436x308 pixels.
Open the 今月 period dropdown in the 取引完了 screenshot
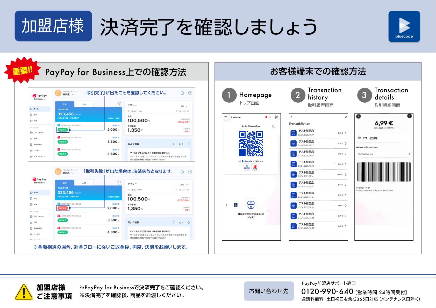pos(184,106)
